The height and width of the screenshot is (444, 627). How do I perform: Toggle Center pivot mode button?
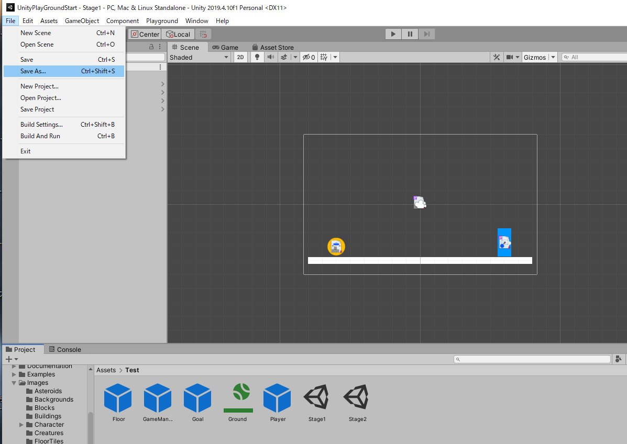145,34
